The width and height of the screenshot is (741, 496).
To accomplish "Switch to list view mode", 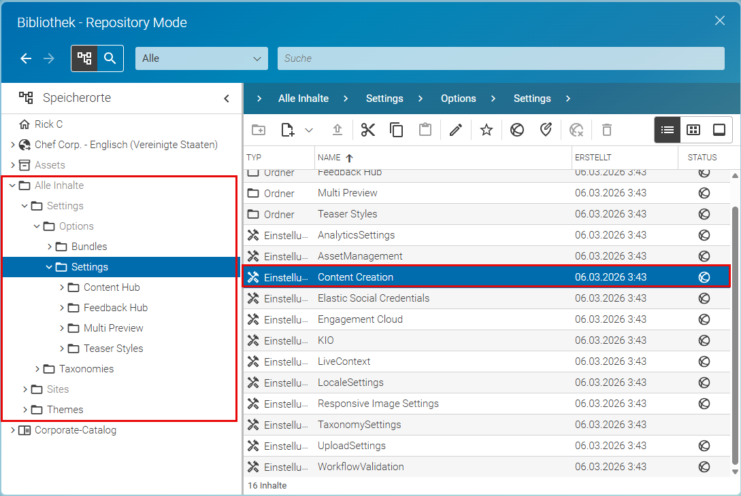I will coord(668,130).
